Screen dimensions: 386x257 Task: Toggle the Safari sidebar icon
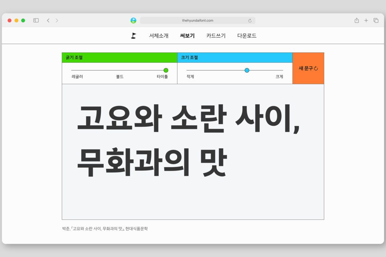pos(36,20)
